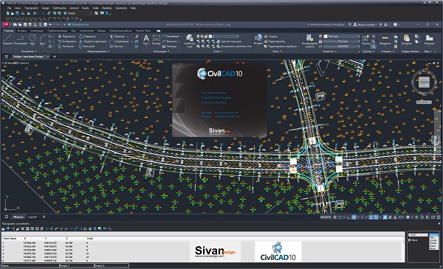Switch to the Главная ribbon tab
This screenshot has width=443, height=269.
[9, 30]
